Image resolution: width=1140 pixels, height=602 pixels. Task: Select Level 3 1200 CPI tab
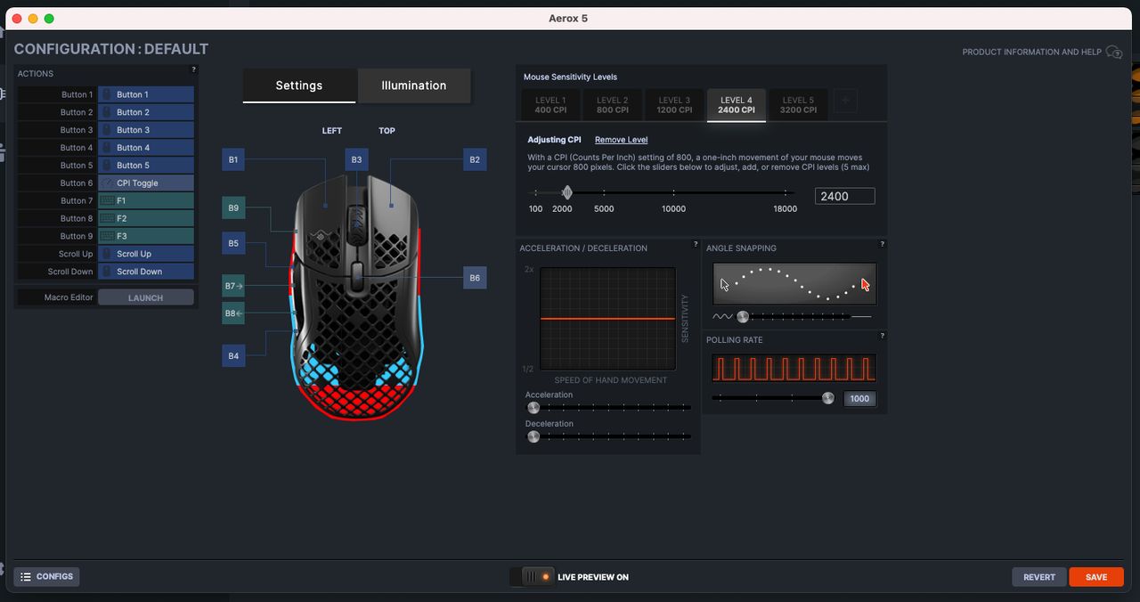674,105
